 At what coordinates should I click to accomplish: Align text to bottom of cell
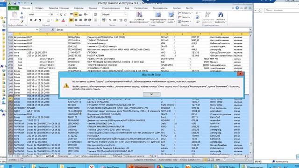(80, 14)
